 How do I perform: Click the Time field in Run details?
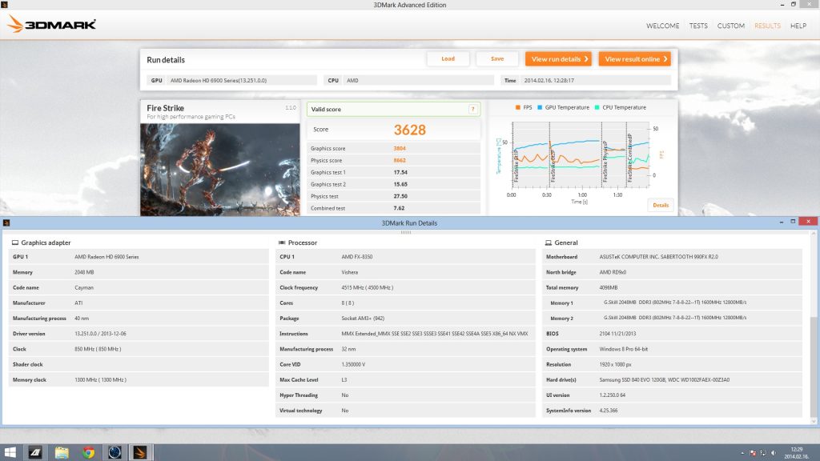585,81
